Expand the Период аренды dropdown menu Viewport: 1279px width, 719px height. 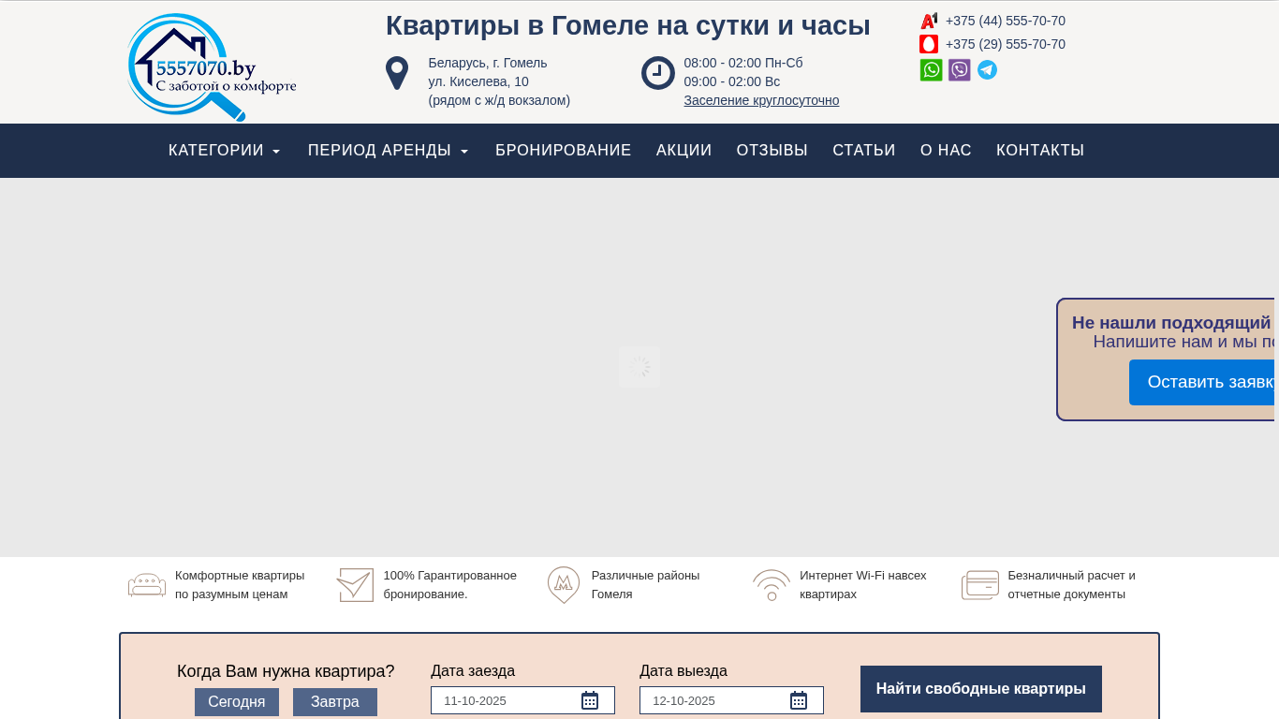pos(388,151)
